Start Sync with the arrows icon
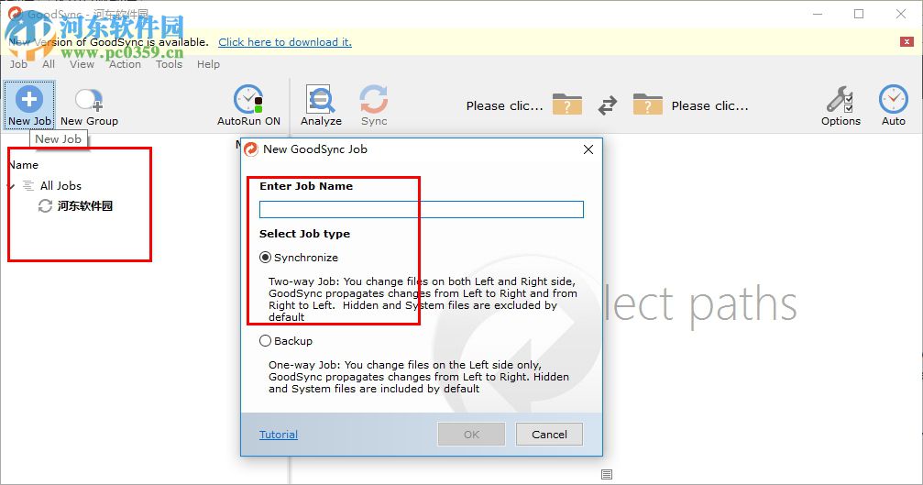 point(374,99)
